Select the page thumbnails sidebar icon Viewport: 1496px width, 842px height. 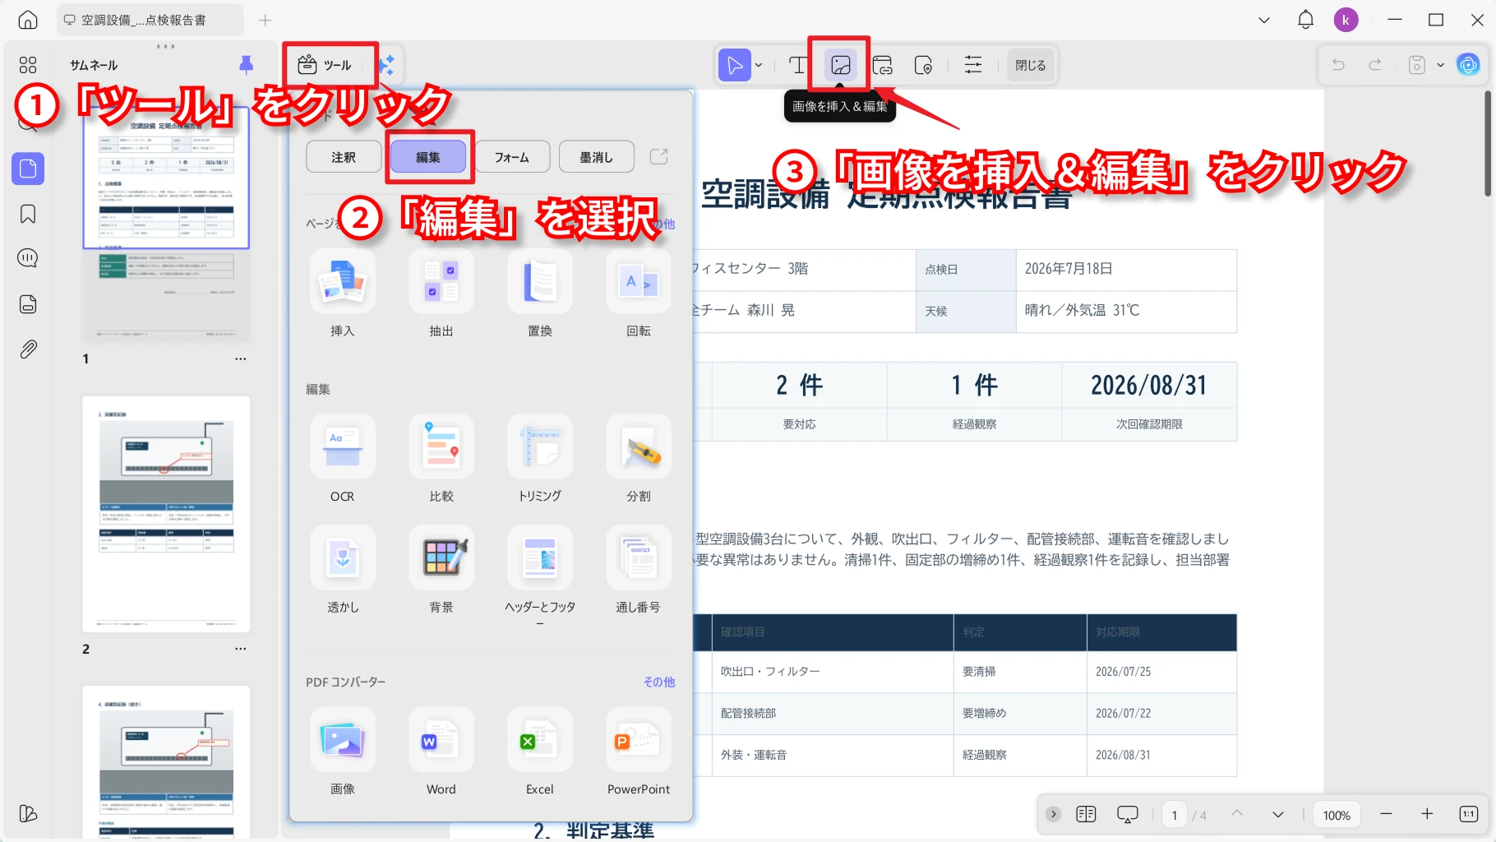[28, 169]
